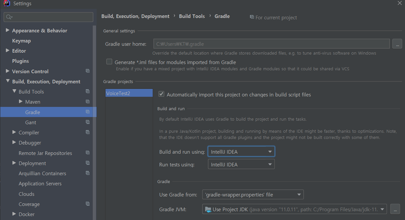
Task: Select Gradle in the settings tree
Action: tap(48, 112)
